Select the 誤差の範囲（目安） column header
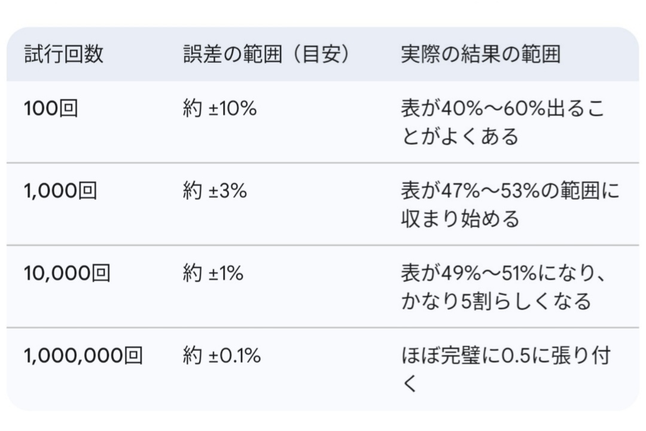The height and width of the screenshot is (431, 646). [266, 54]
